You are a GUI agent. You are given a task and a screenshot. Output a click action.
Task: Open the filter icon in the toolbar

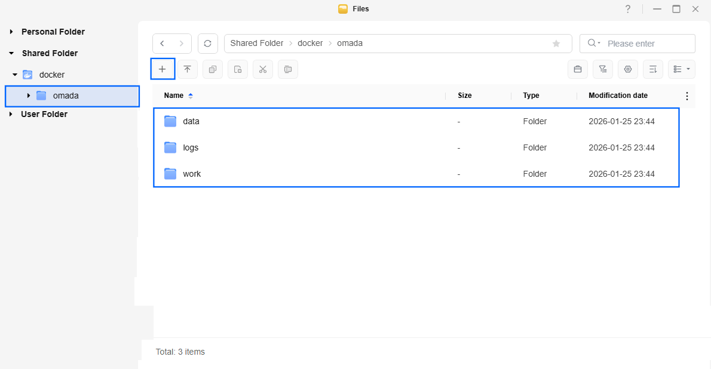(x=602, y=69)
